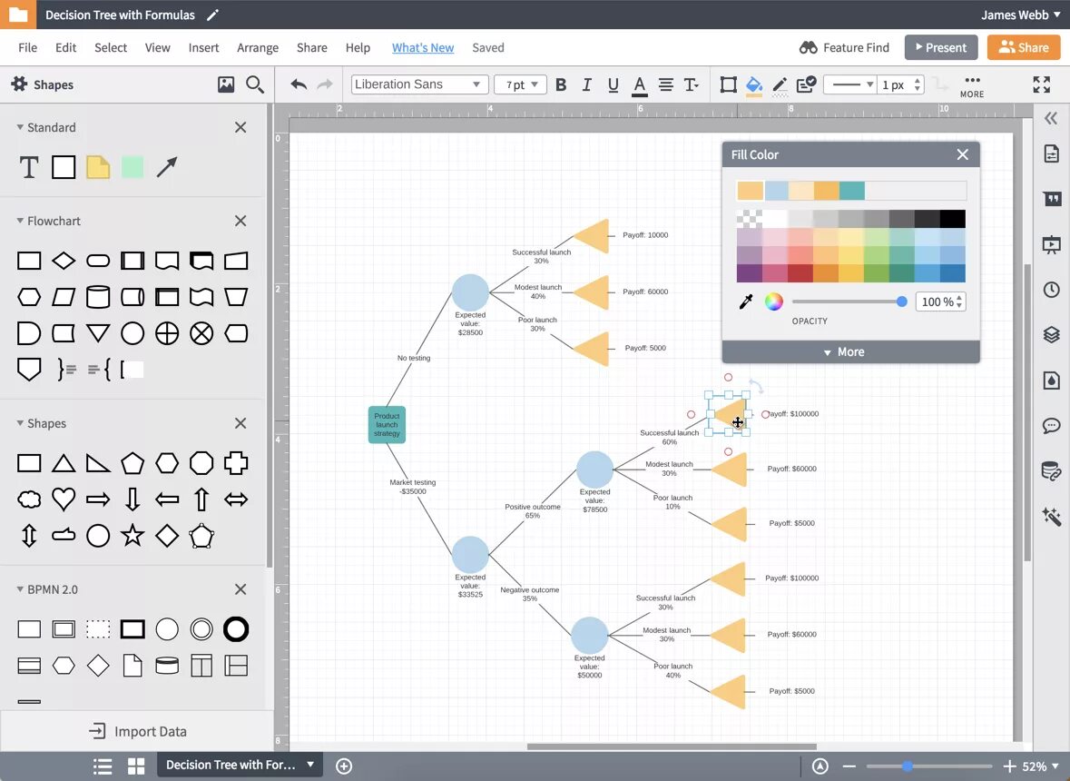The height and width of the screenshot is (781, 1070).
Task: Open the revision history clock icon
Action: 1052,290
